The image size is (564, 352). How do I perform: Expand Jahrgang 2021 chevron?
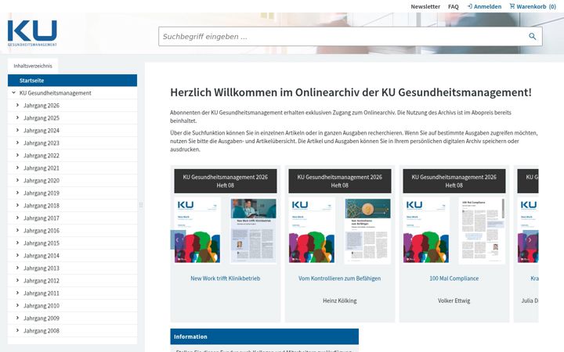pyautogui.click(x=17, y=167)
